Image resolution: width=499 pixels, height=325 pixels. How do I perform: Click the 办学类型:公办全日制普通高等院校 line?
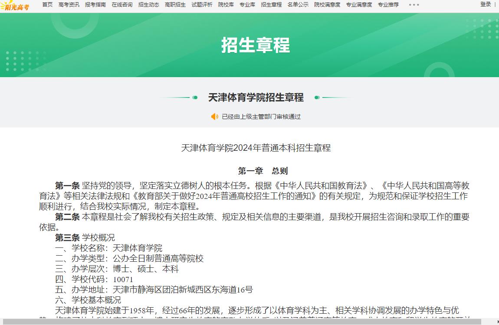click(x=129, y=259)
